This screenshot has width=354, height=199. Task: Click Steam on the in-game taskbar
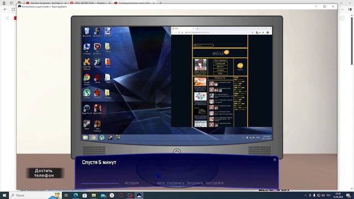point(110,138)
